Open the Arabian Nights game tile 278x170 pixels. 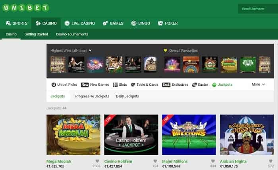click(x=247, y=135)
